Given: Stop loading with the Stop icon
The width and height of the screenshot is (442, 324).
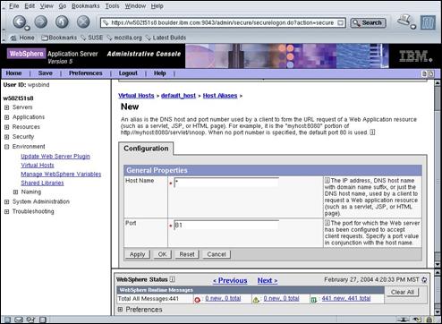Looking at the screenshot, I should point(83,21).
